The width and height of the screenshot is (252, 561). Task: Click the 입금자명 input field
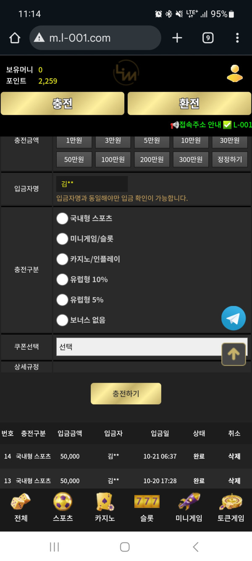click(x=92, y=184)
